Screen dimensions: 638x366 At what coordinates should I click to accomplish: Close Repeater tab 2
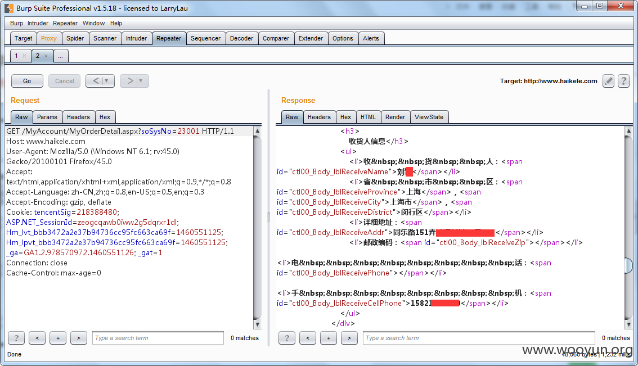pos(46,56)
